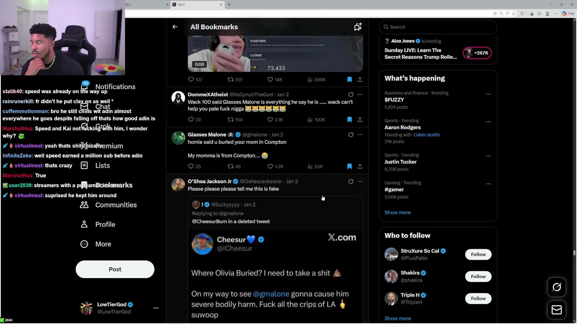The image size is (577, 324).
Task: Open more options for $FUZZY trend
Action: coord(488,94)
